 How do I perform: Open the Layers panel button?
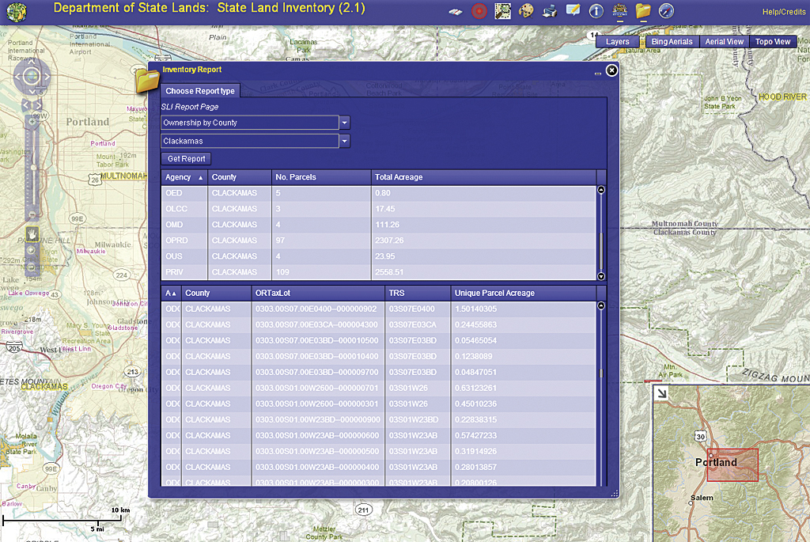[x=617, y=42]
